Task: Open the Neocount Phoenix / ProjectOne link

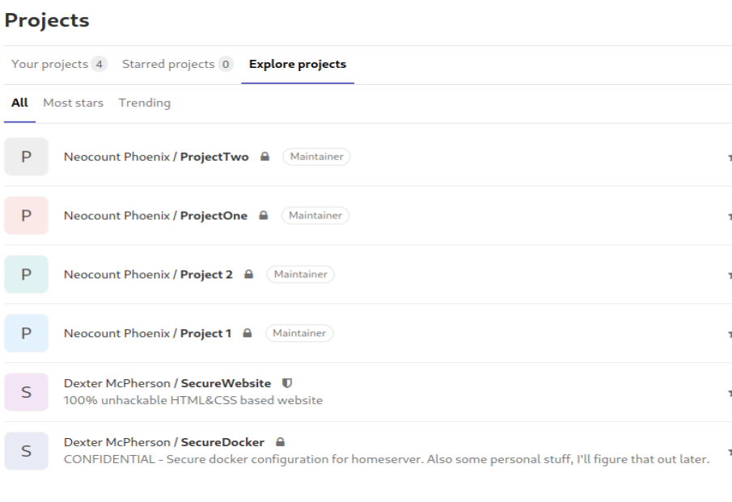Action: [x=155, y=216]
